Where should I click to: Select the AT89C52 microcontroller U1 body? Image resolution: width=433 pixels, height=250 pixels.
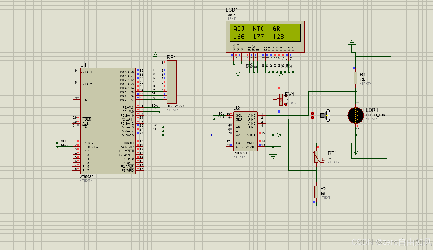click(x=108, y=121)
